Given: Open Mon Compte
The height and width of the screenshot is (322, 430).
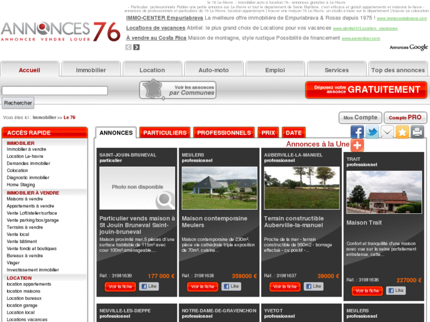Looking at the screenshot, I should [360, 118].
